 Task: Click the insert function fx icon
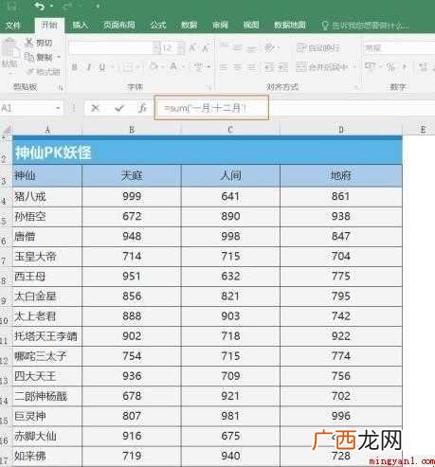(x=142, y=108)
